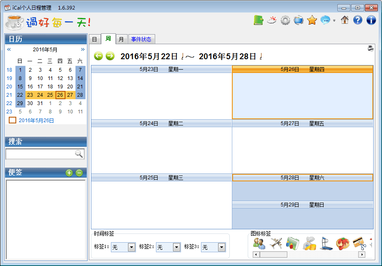Image resolution: width=382 pixels, height=266 pixels.
Task: Expand the arrow beside the chat bubble
Action: coord(334,20)
